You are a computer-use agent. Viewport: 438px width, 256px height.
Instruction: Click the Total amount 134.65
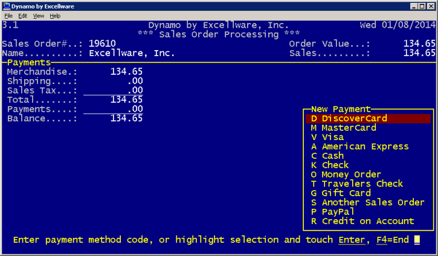(126, 100)
